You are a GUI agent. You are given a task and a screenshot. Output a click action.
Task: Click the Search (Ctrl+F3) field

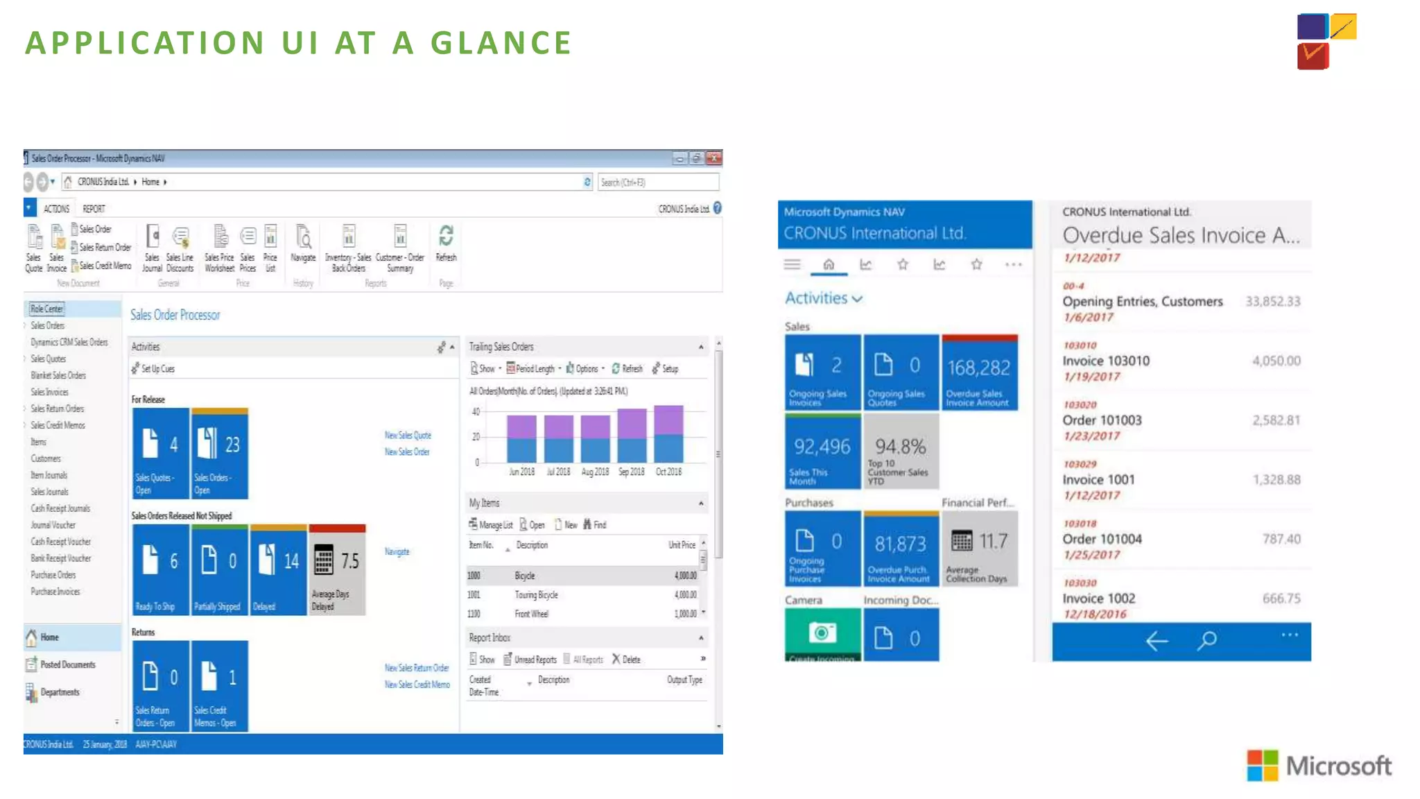click(658, 182)
